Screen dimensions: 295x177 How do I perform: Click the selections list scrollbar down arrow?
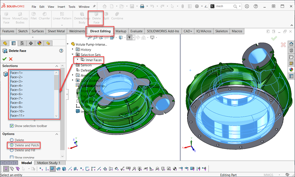pos(56,116)
